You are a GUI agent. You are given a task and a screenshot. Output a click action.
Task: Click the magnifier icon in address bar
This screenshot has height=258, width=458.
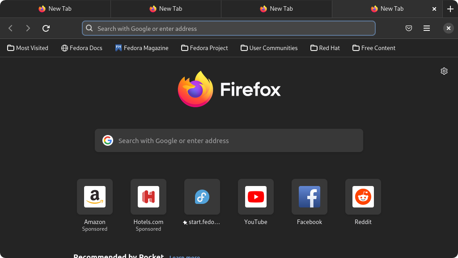tap(89, 28)
